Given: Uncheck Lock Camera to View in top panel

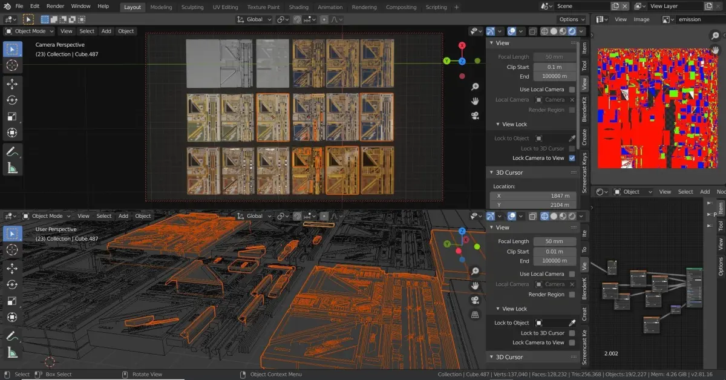Looking at the screenshot, I should click(x=572, y=158).
